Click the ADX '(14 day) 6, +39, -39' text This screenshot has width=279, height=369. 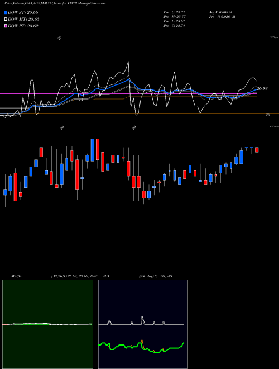(156, 276)
